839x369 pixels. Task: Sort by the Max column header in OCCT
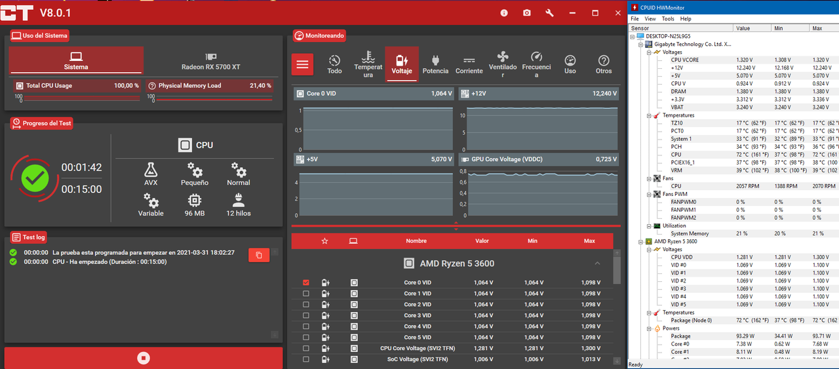point(589,241)
